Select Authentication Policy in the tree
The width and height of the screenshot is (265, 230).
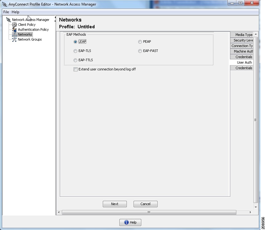33,30
